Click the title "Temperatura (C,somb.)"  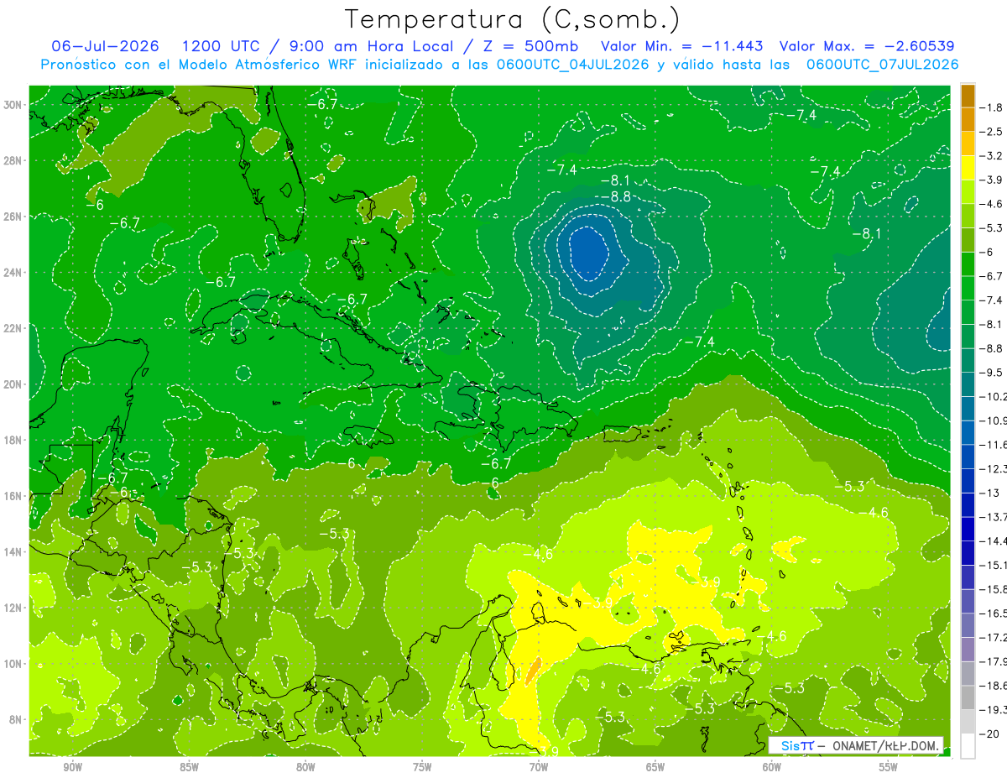click(513, 18)
